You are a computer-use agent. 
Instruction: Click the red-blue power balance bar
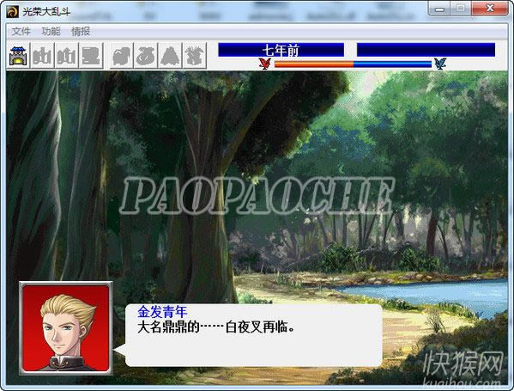point(353,64)
